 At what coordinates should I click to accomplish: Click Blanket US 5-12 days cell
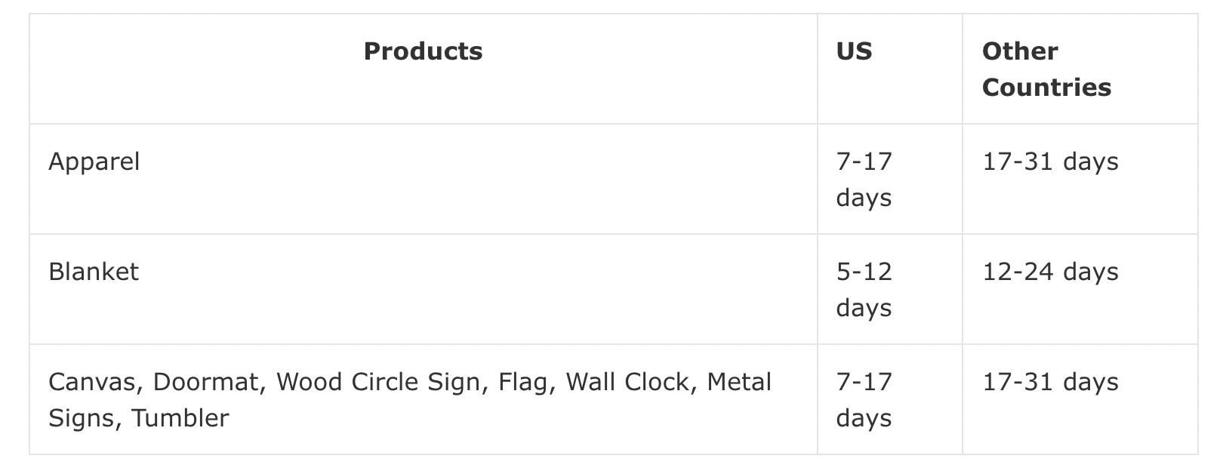[x=889, y=289]
